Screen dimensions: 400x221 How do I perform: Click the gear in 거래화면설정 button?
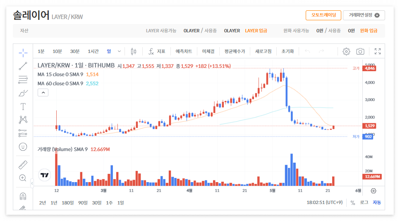377,15
